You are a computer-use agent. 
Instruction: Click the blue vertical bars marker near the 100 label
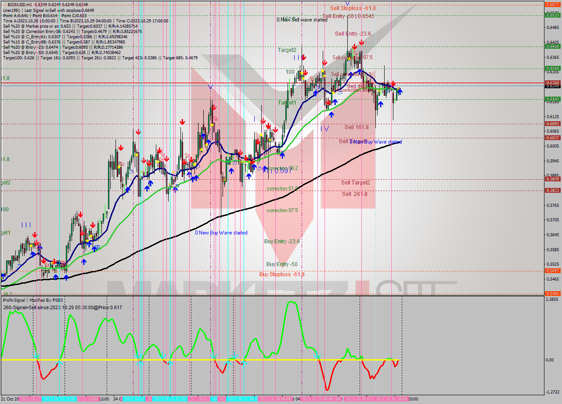(295, 57)
